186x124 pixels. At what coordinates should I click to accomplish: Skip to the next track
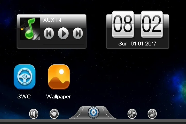78,33
